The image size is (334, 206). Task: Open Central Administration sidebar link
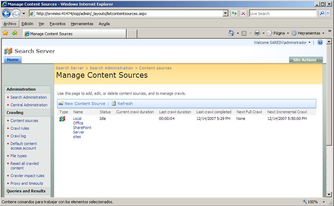click(x=29, y=105)
